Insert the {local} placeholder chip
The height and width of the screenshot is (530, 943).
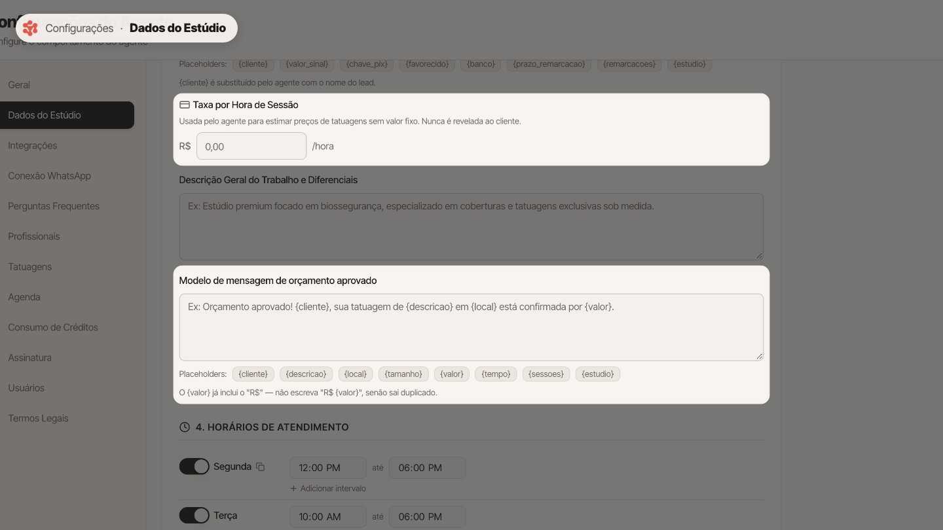click(356, 374)
